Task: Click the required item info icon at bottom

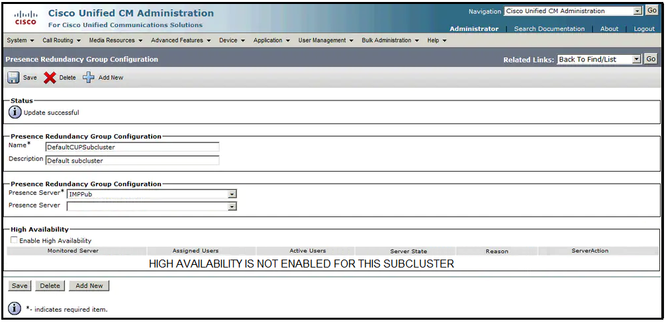Action: click(x=15, y=308)
